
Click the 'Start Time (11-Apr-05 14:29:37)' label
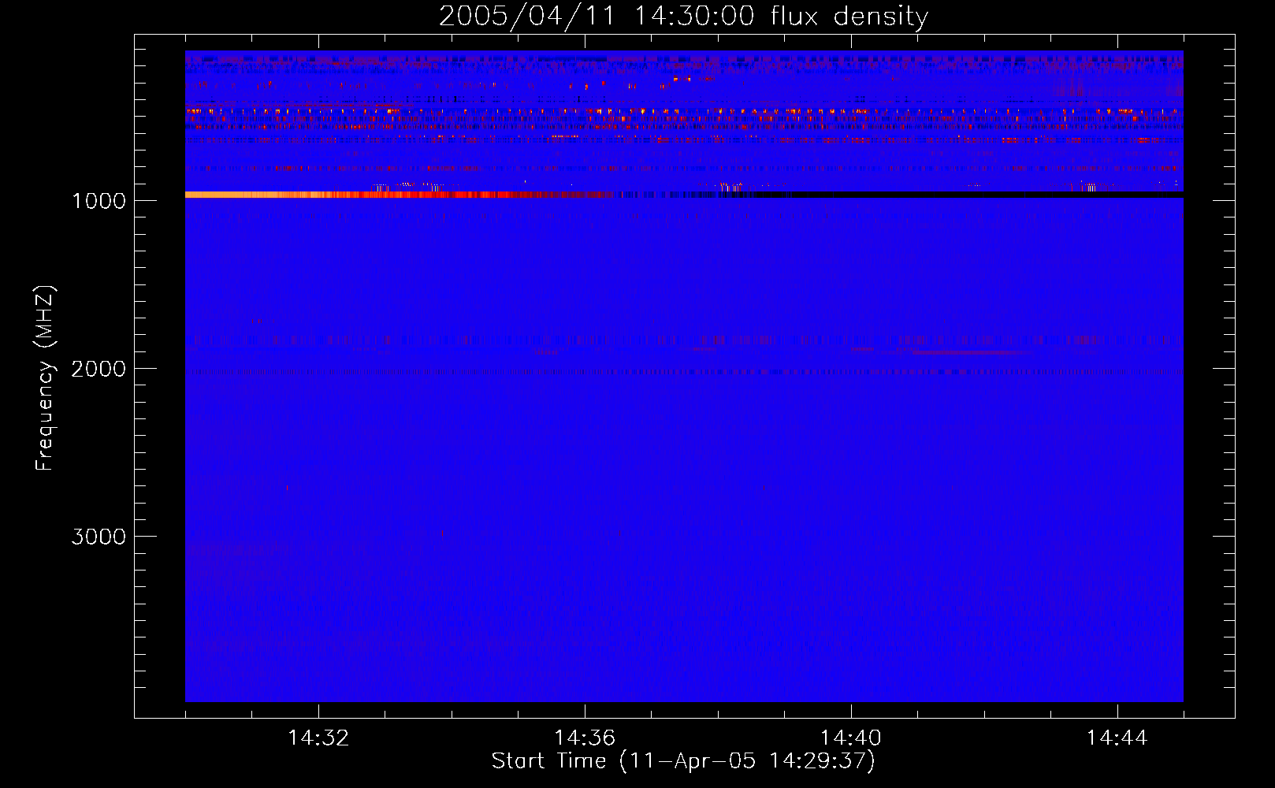683,761
